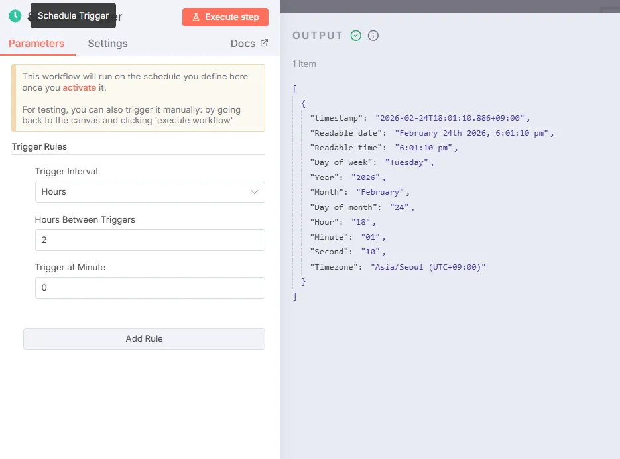Click the Docs external link icon

(265, 43)
